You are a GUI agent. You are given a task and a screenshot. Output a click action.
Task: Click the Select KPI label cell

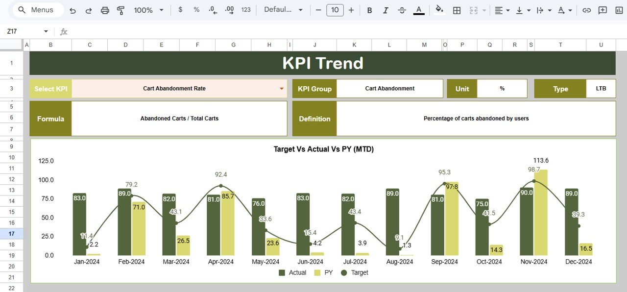(50, 89)
